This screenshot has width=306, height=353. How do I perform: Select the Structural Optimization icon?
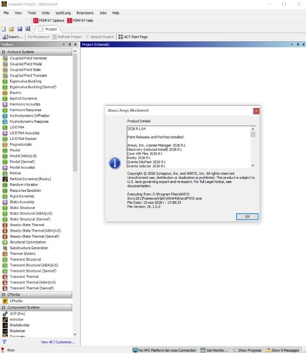point(5,242)
